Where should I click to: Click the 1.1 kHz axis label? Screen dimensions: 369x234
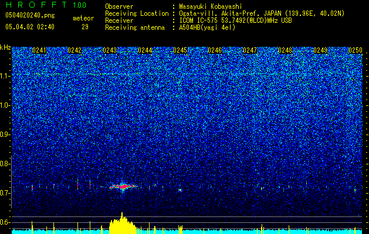pyautogui.click(x=5, y=76)
